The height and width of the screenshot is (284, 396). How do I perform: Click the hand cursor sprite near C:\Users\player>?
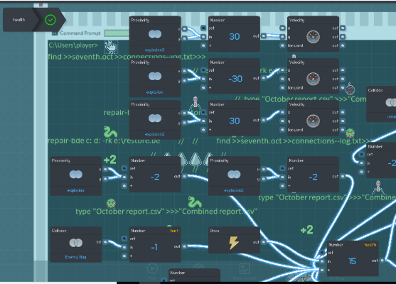(x=111, y=47)
